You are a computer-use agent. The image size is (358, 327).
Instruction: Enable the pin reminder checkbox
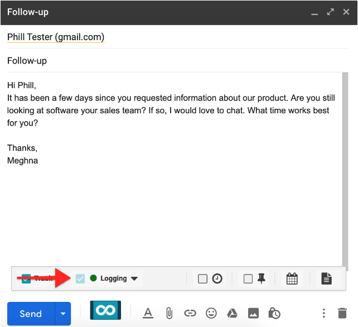pyautogui.click(x=248, y=279)
